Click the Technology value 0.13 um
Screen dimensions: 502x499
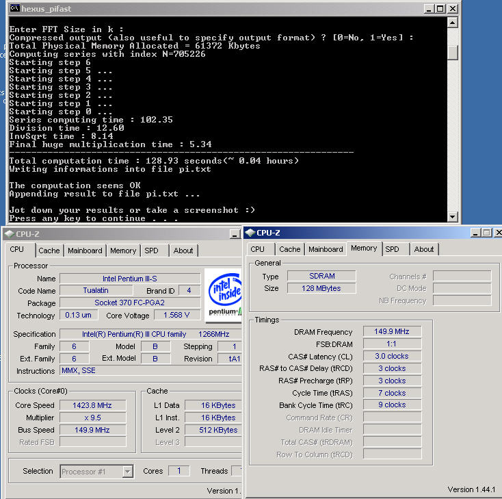79,315
